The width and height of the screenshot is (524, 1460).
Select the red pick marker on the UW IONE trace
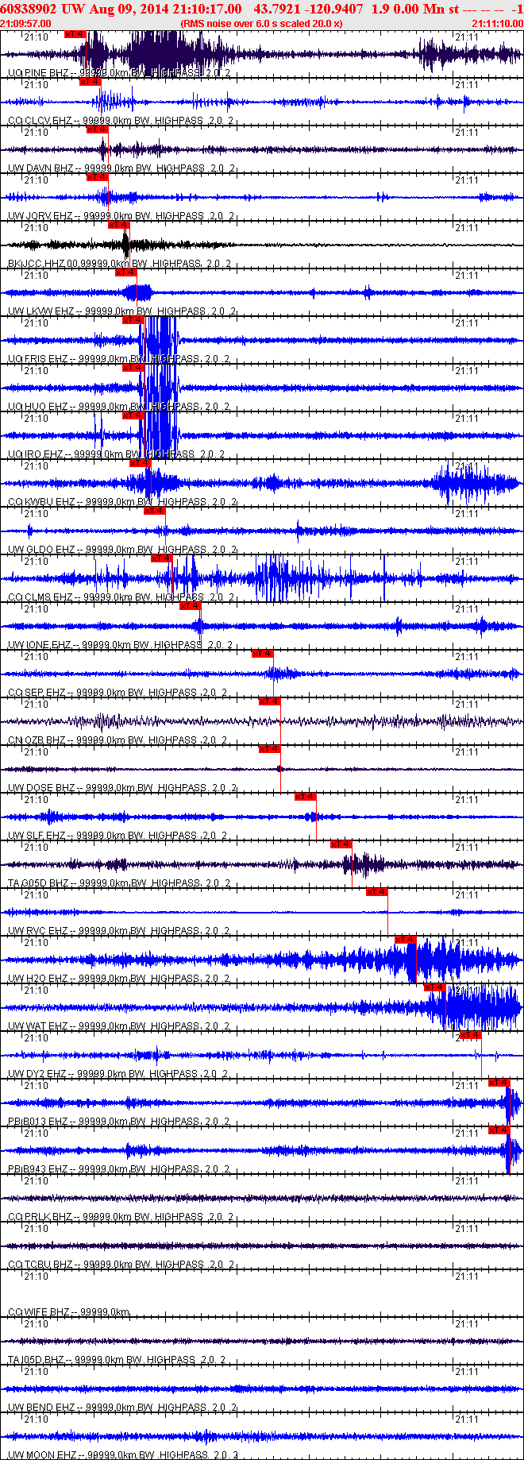(191, 606)
